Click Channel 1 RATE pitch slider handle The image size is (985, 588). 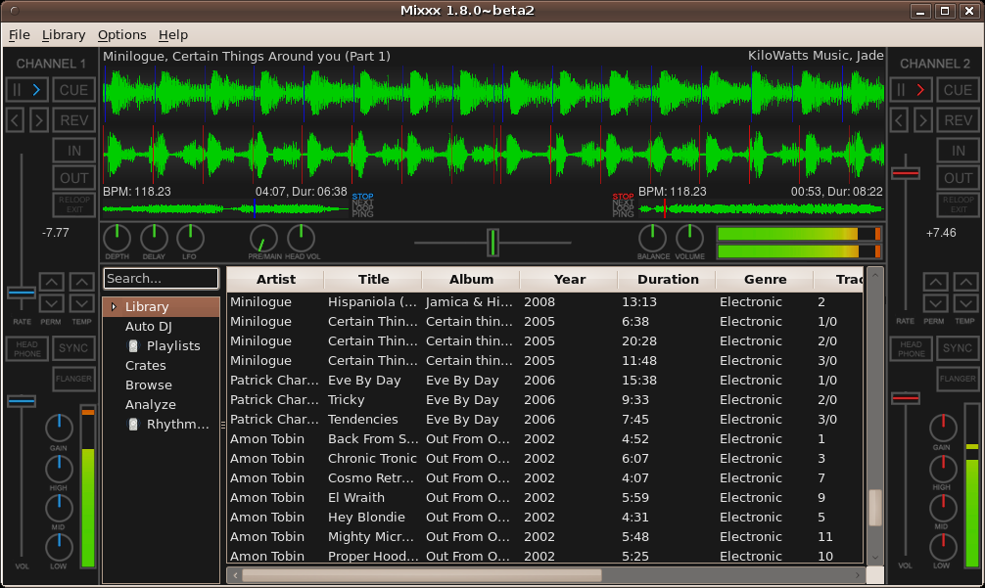point(22,293)
